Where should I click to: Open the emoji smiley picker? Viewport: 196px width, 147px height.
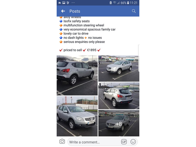pos(133,142)
